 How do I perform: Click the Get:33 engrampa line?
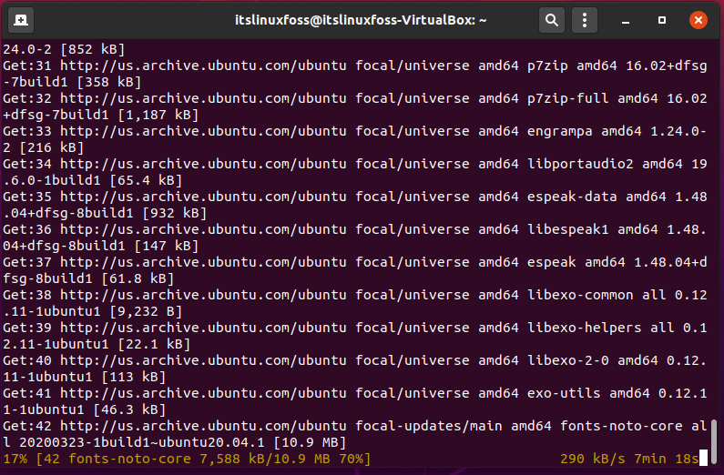coord(354,139)
